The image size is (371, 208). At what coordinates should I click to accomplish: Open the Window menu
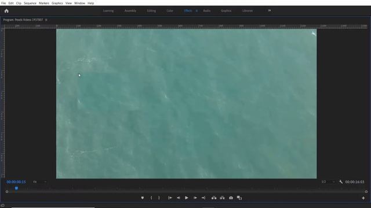(x=79, y=3)
